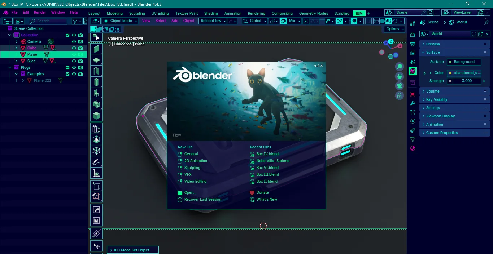Open the Global transform orientation dropdown
This screenshot has width=493, height=254.
pyautogui.click(x=255, y=21)
